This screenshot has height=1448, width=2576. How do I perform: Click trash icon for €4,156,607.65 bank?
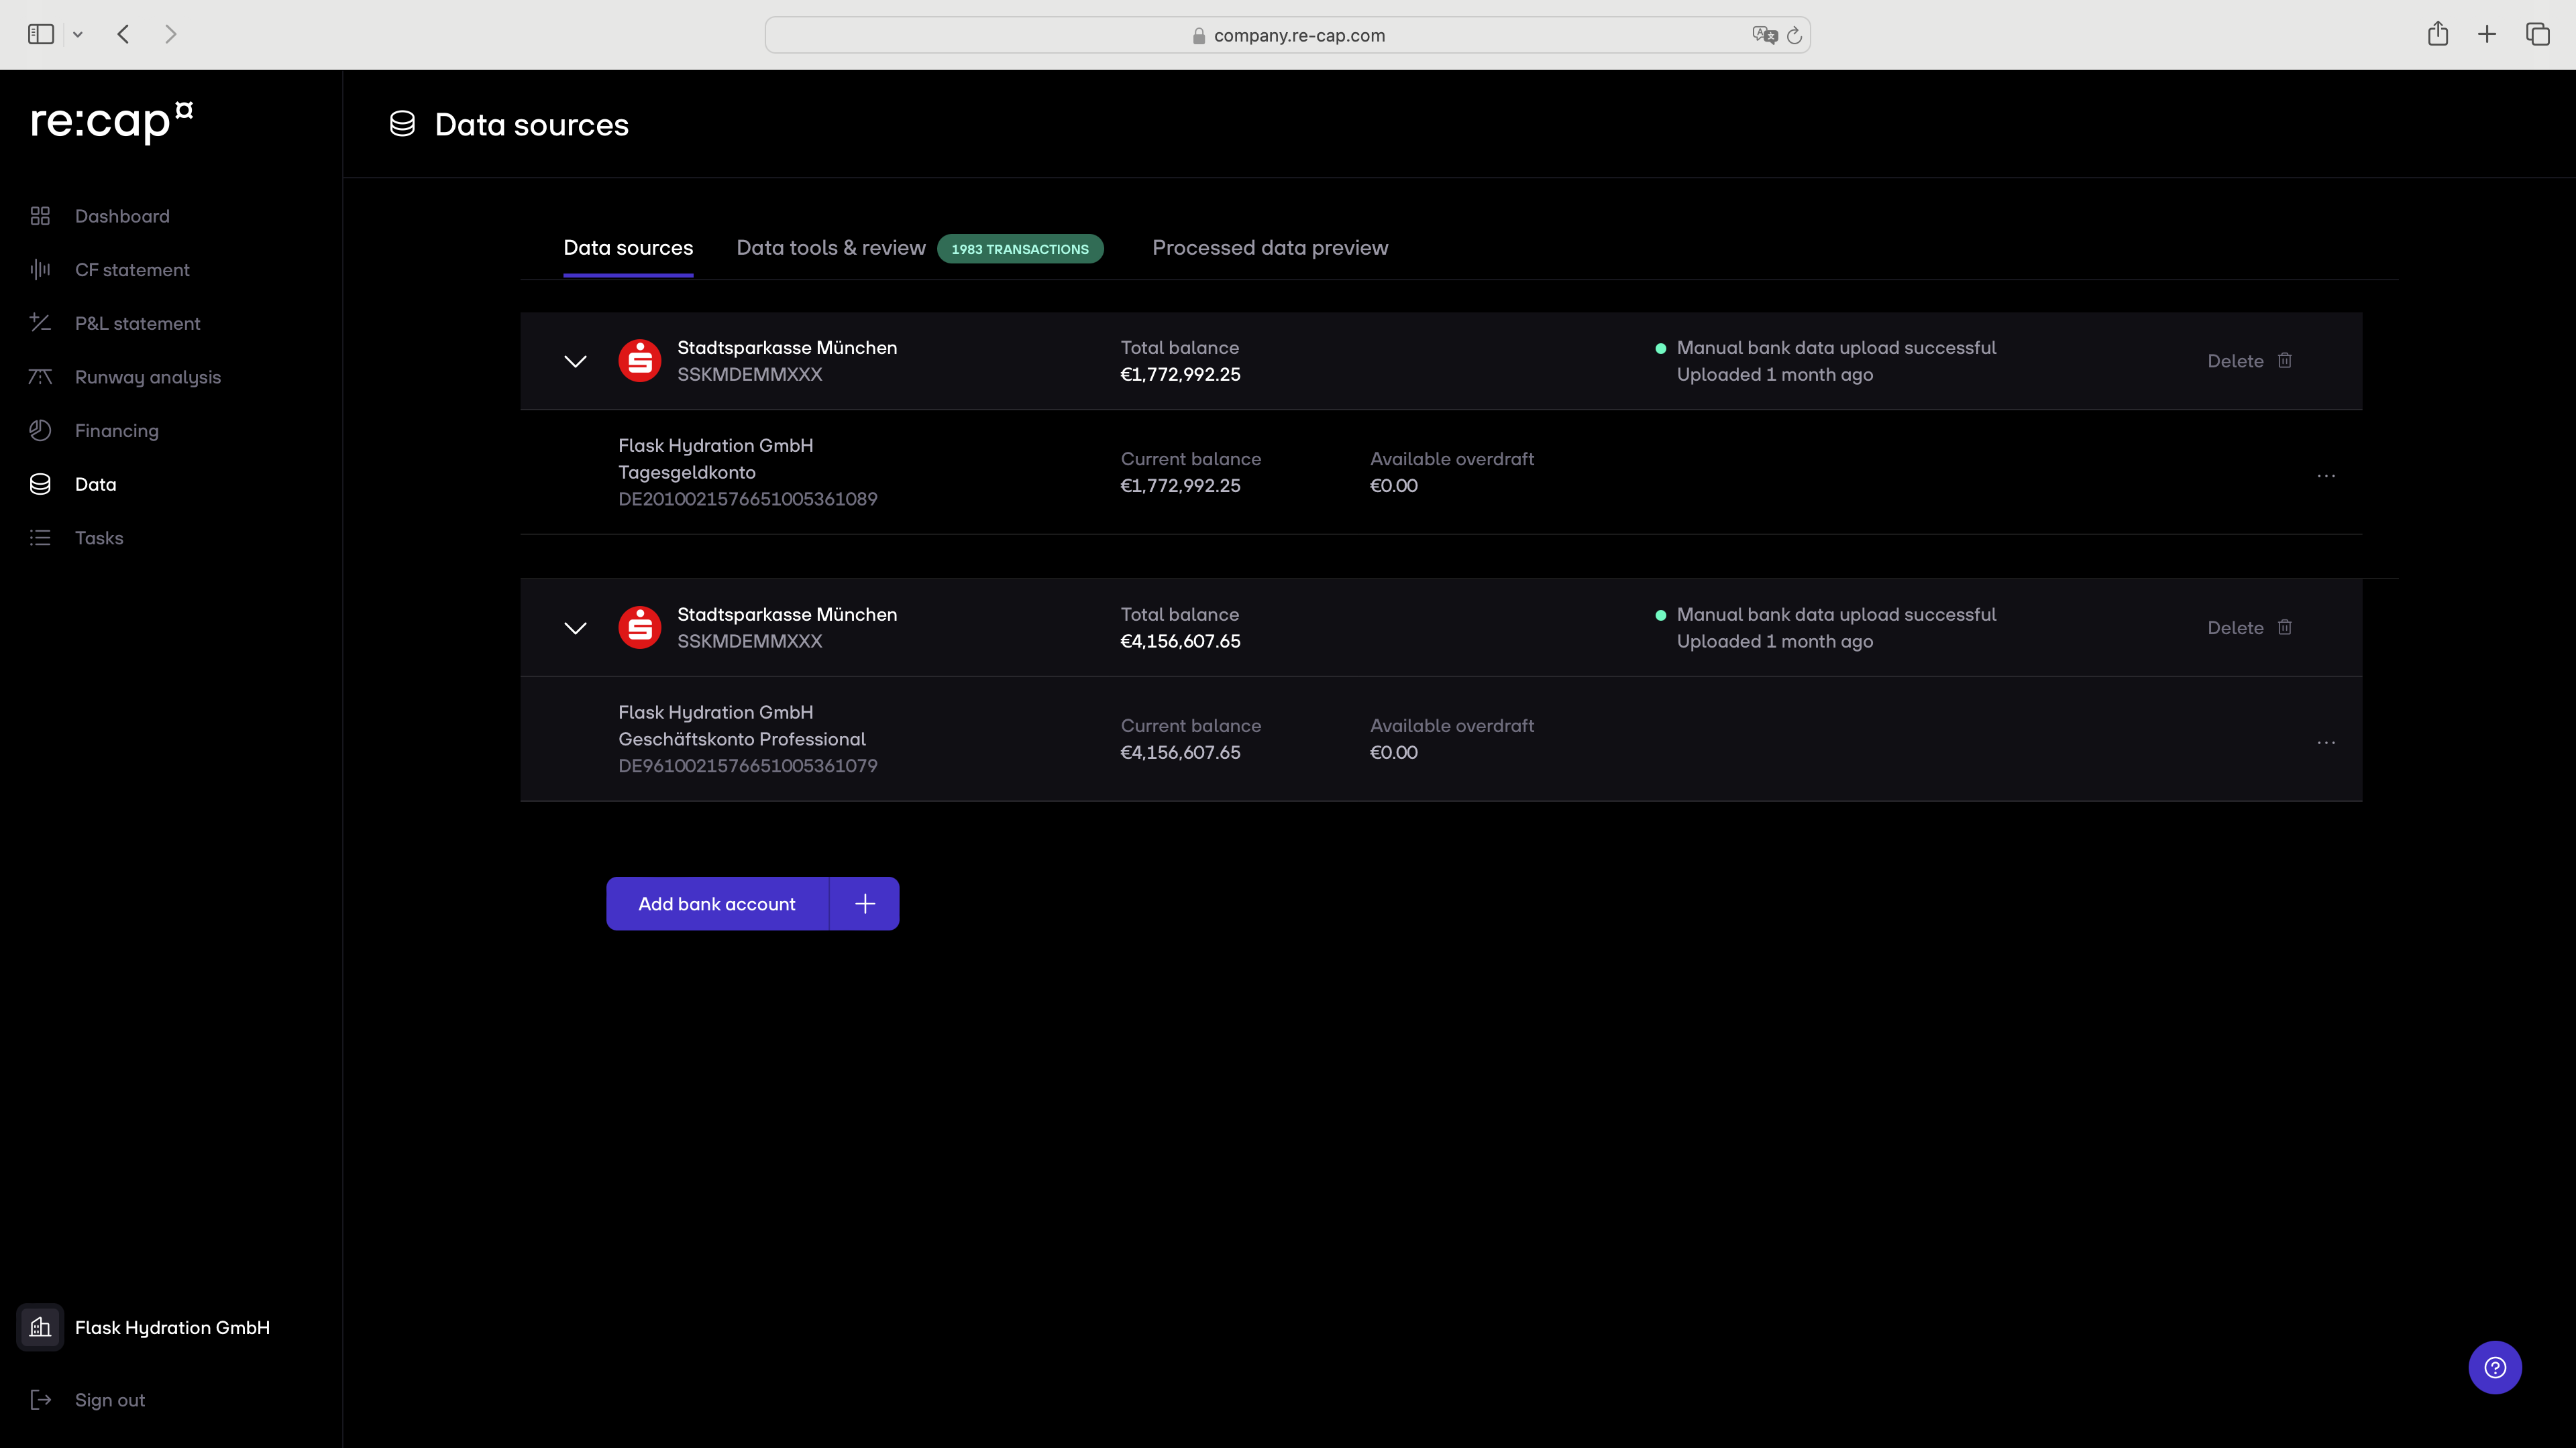pyautogui.click(x=2285, y=627)
